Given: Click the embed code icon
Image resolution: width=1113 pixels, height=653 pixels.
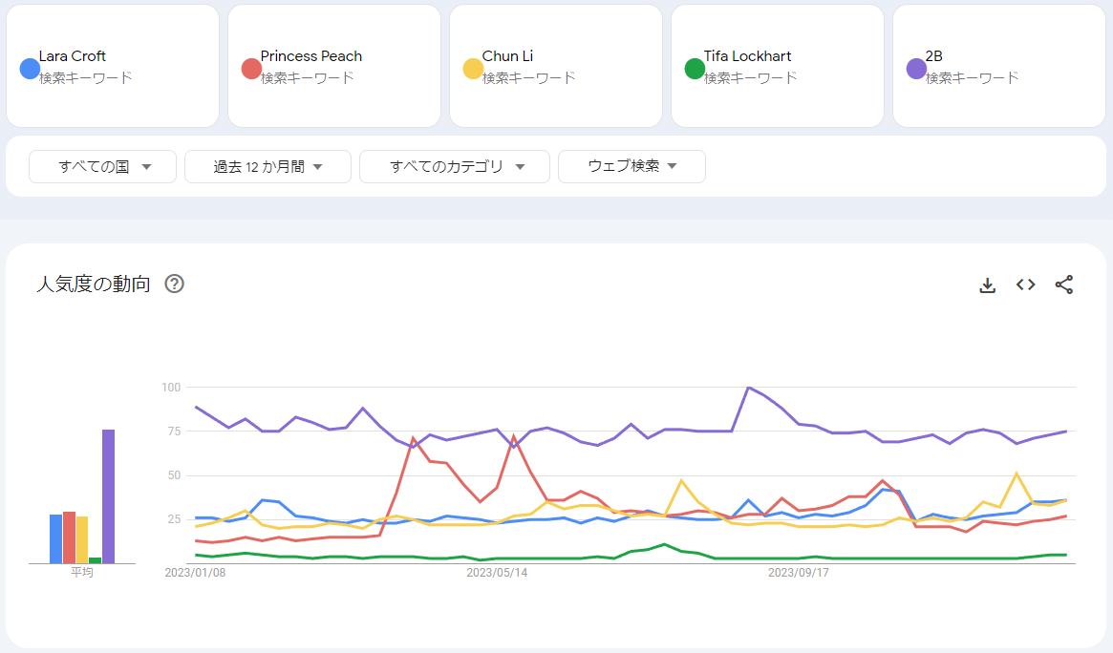Looking at the screenshot, I should click(x=1025, y=284).
